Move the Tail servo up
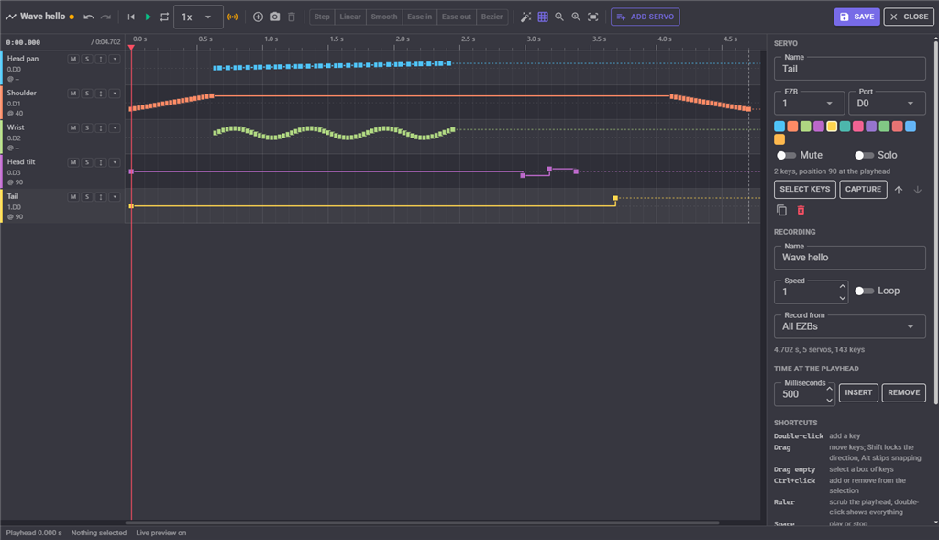The width and height of the screenshot is (939, 540). click(899, 190)
